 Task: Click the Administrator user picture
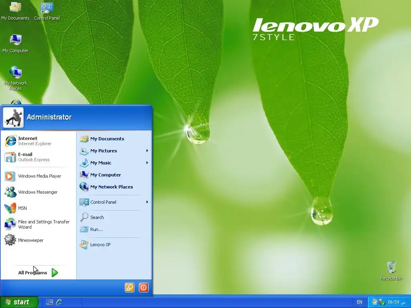(13, 118)
